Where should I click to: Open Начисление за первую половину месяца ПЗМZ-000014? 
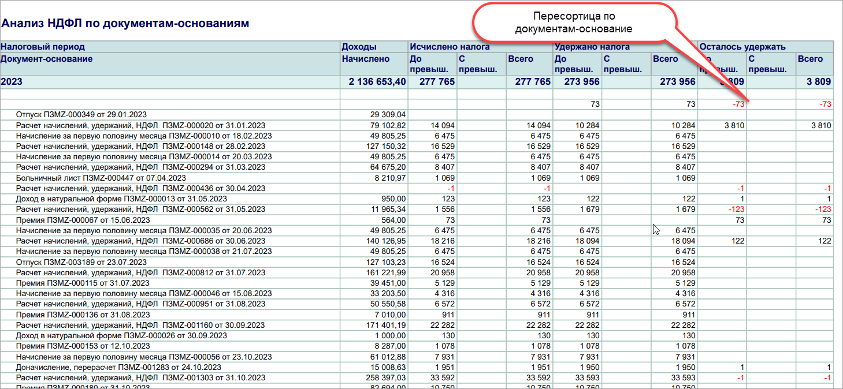pyautogui.click(x=144, y=156)
